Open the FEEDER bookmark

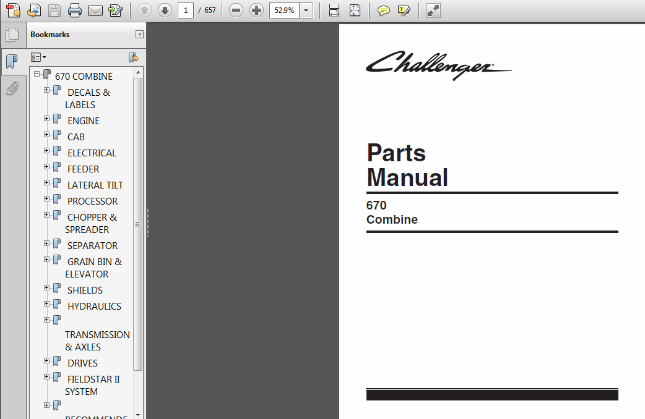tap(83, 169)
